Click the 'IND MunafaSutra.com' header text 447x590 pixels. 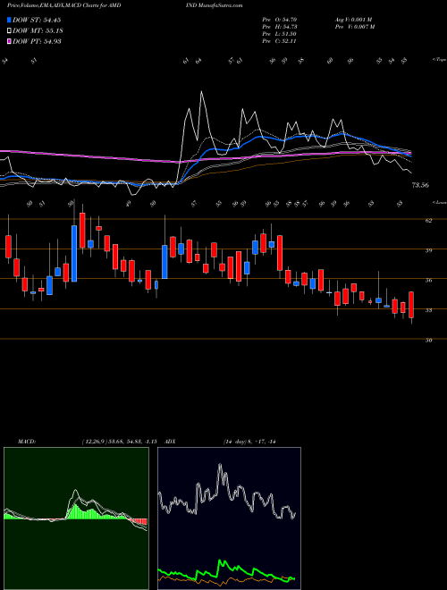click(216, 5)
